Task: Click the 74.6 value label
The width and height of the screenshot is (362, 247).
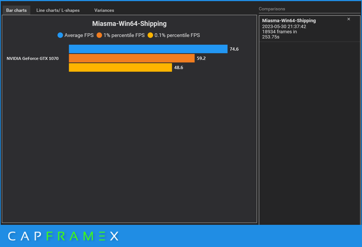Action: pyautogui.click(x=234, y=49)
